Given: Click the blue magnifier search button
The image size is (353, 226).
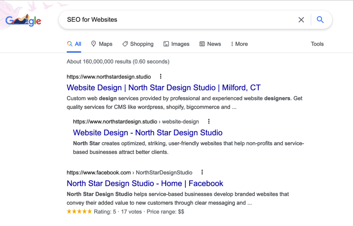Looking at the screenshot, I should 320,20.
